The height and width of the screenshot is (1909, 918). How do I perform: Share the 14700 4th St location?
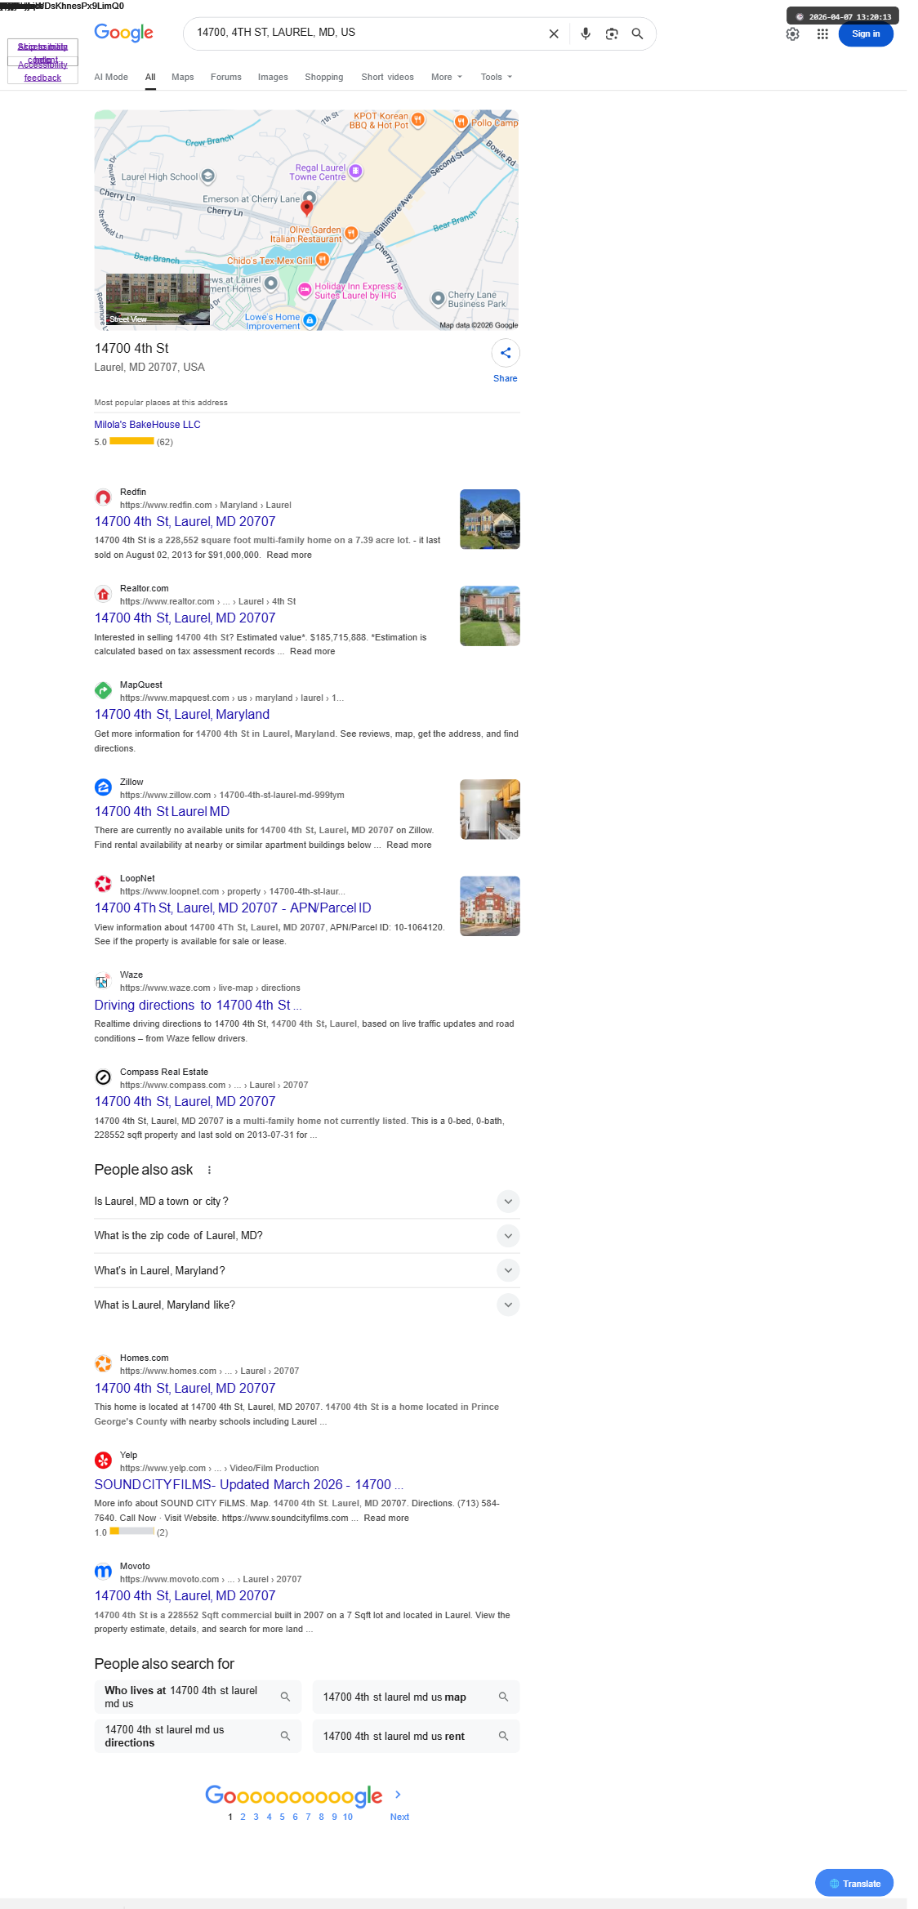tap(506, 360)
